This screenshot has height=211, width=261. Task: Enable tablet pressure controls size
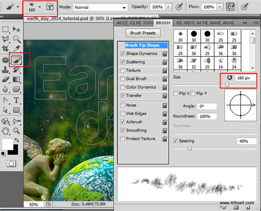pyautogui.click(x=244, y=7)
